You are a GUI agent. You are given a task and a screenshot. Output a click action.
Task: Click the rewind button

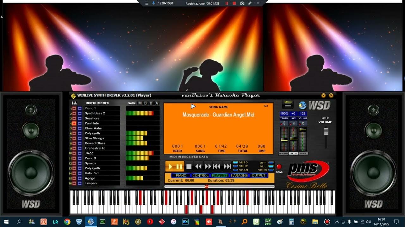point(198,166)
